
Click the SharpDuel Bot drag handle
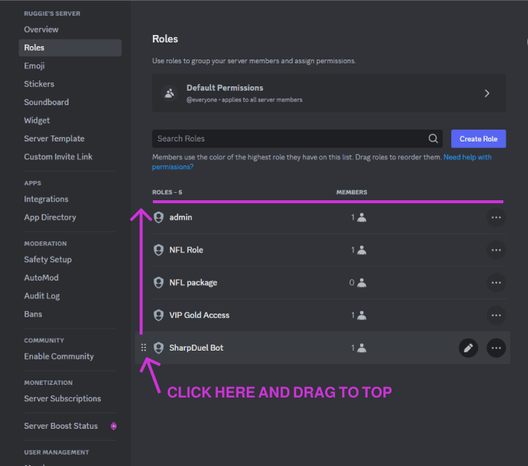(x=144, y=348)
